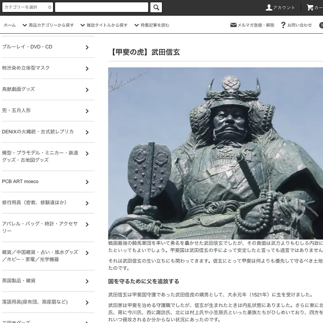This screenshot has height=323, width=323.
Task: Click the mail envelope icon
Action: (233, 25)
